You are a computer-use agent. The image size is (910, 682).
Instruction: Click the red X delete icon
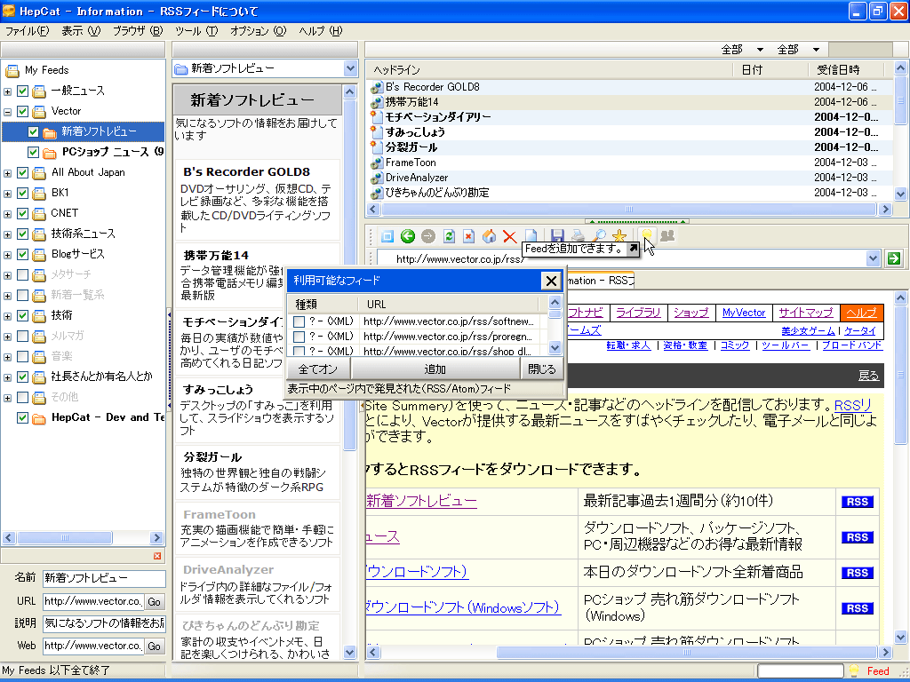(509, 236)
